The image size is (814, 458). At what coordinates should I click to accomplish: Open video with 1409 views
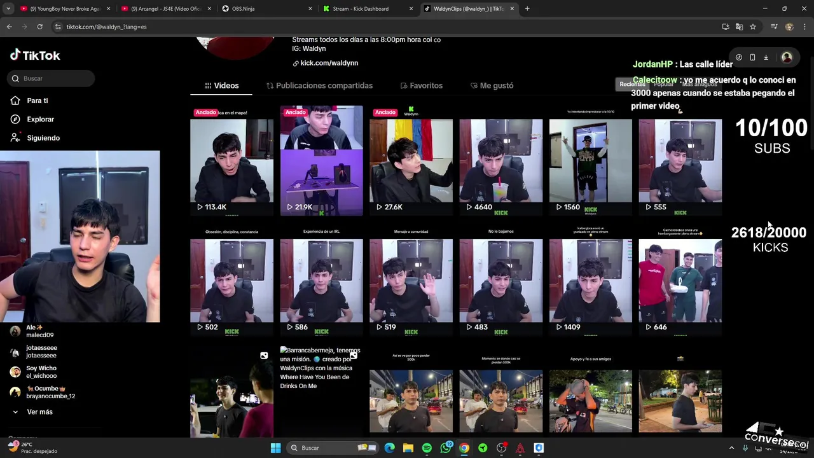pyautogui.click(x=590, y=281)
